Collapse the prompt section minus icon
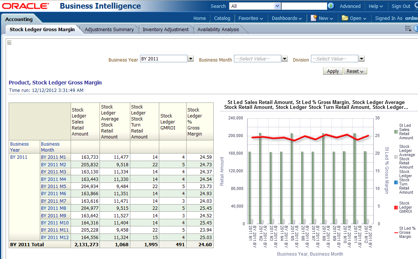 9,42
